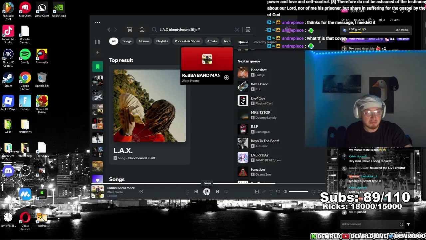The image size is (426, 240).
Task: Open the green bookmark playlist in the sidebar
Action: [98, 67]
